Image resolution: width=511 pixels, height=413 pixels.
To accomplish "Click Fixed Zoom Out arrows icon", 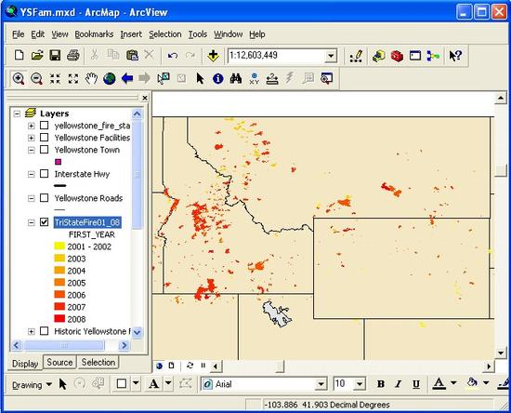I will [73, 79].
